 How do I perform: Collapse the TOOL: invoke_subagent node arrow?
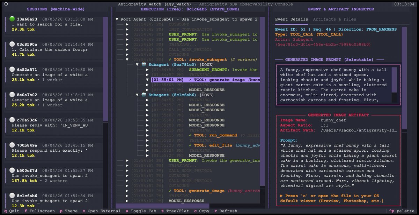(x=127, y=59)
